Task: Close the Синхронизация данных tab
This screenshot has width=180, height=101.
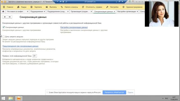Action: [x=114, y=12]
